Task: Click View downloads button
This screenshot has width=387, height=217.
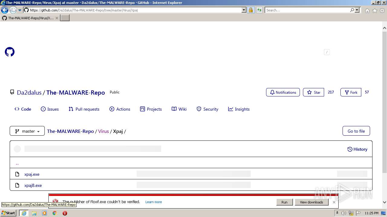Action: (311, 202)
